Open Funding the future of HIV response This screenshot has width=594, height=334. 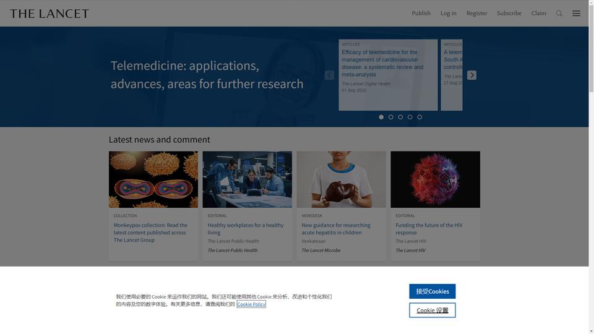click(x=429, y=229)
